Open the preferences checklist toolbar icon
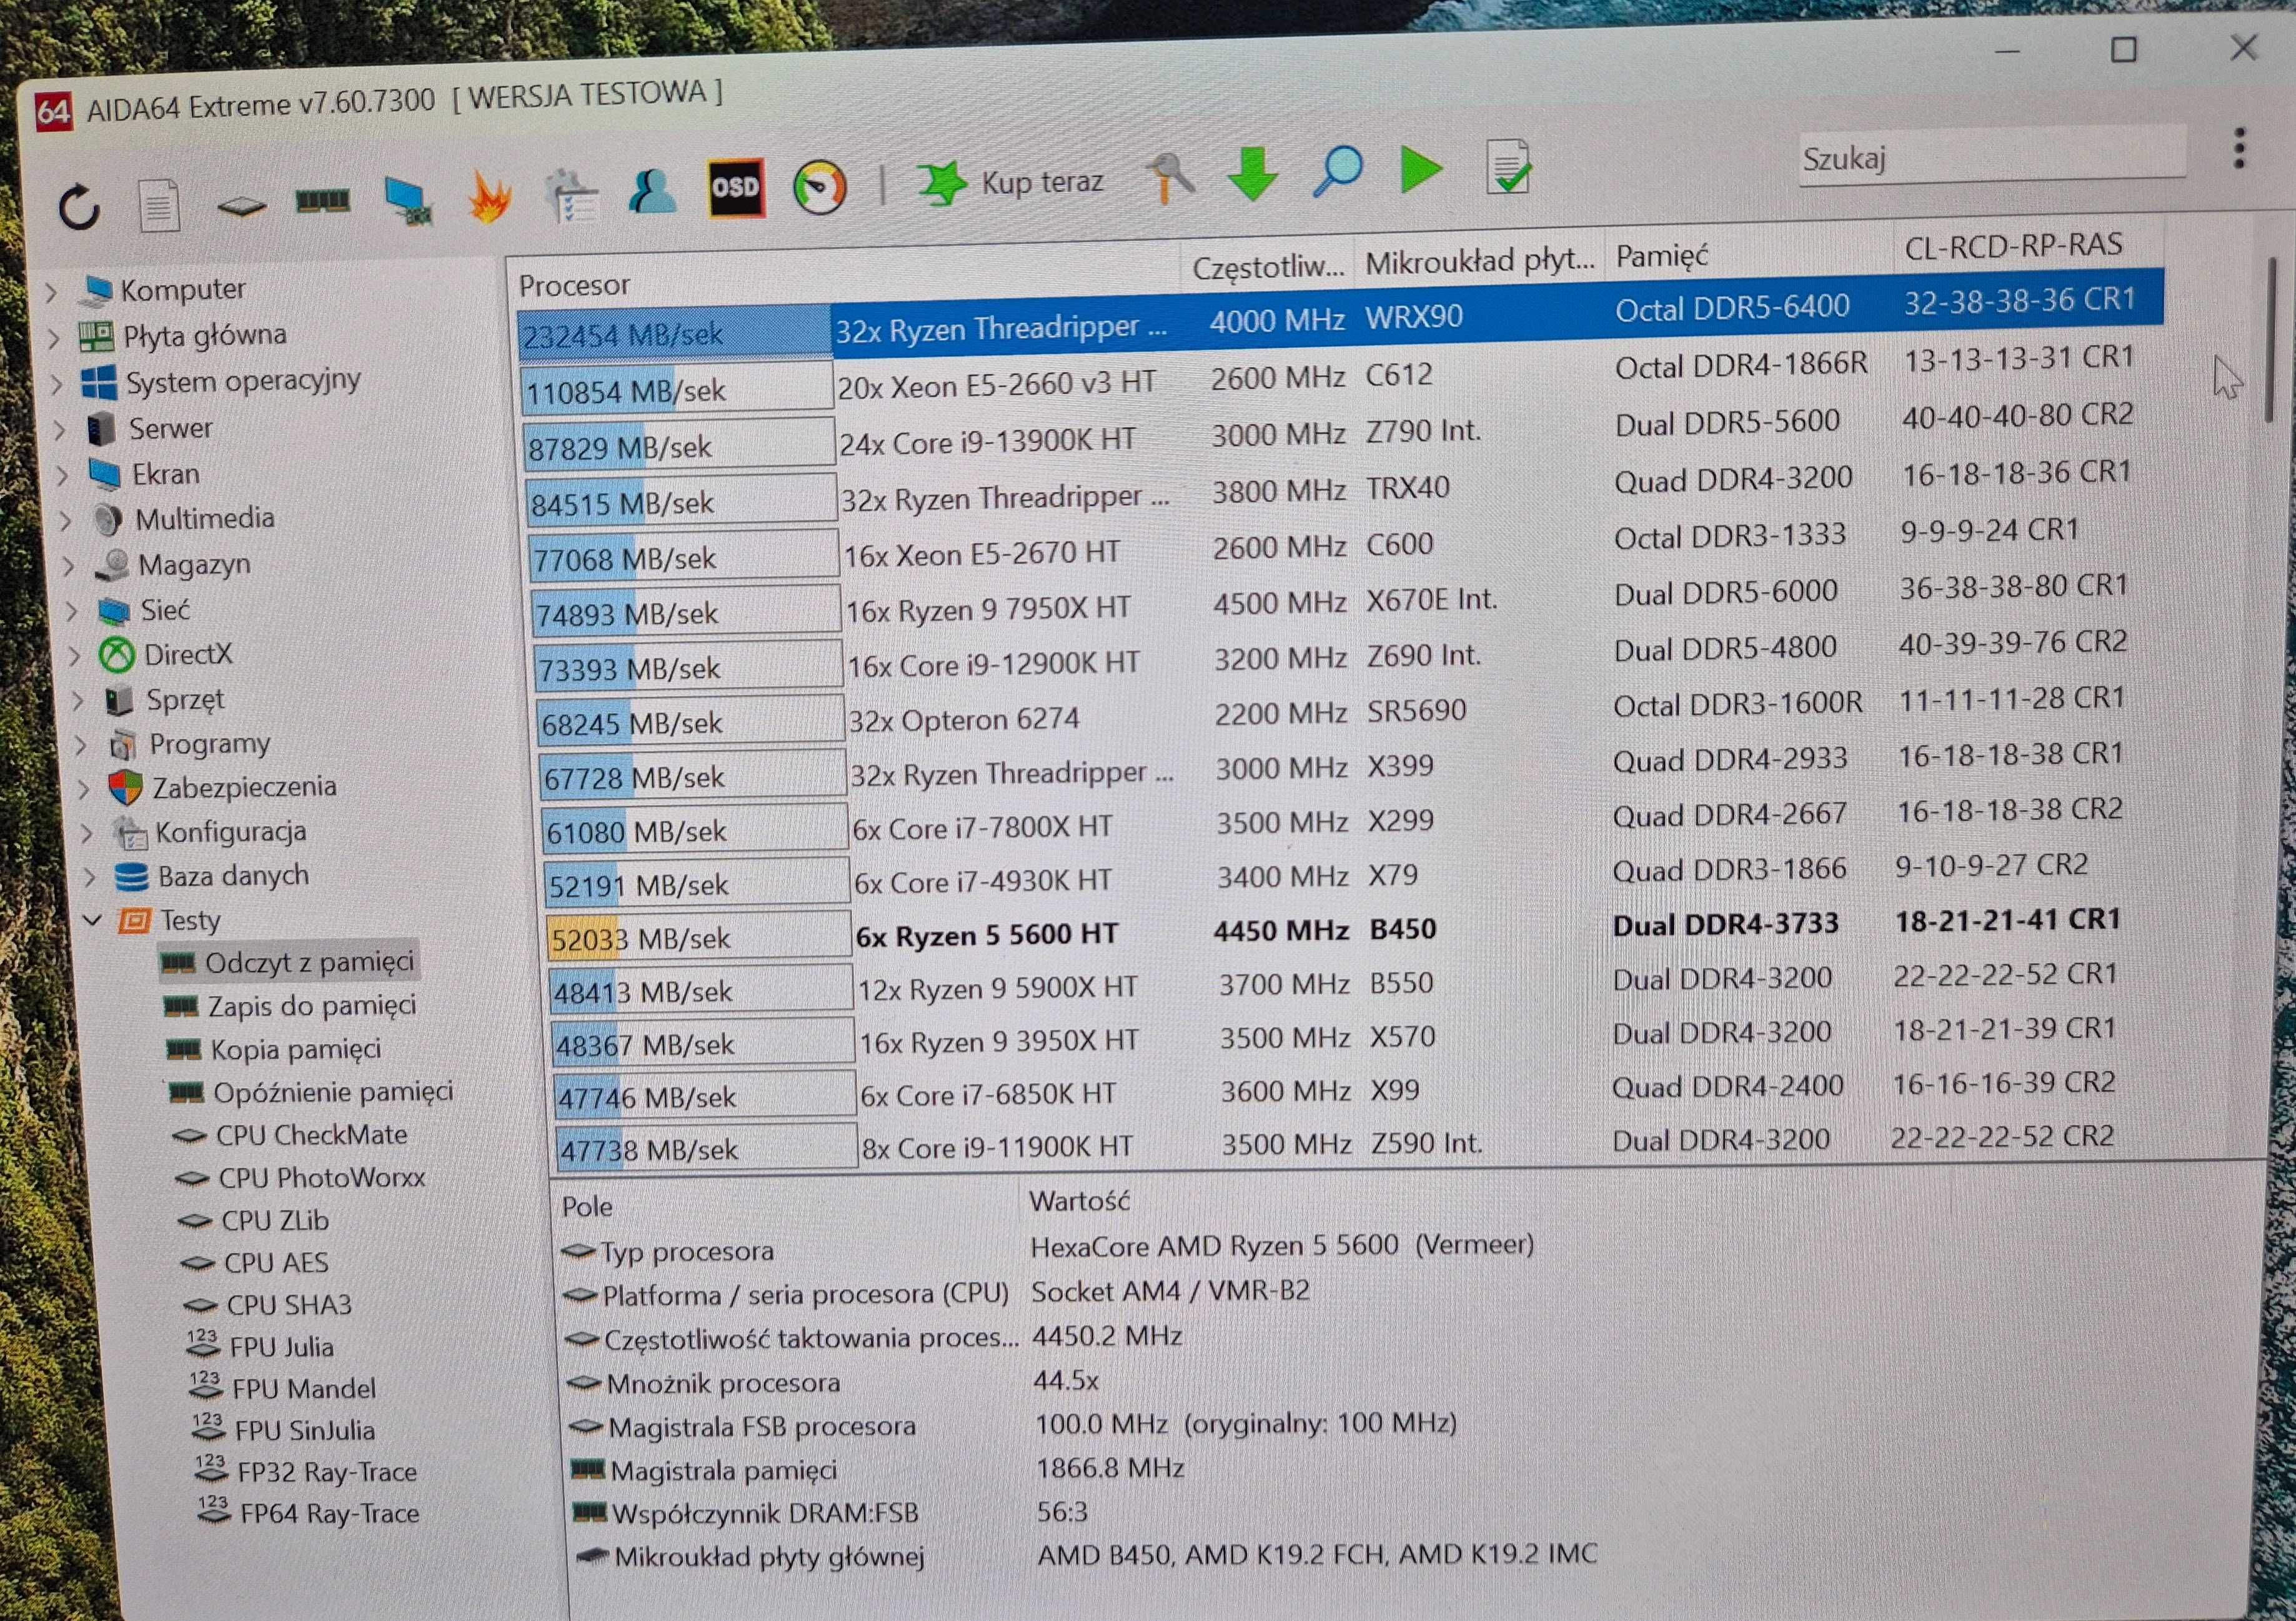The width and height of the screenshot is (2296, 1621). coord(571,195)
